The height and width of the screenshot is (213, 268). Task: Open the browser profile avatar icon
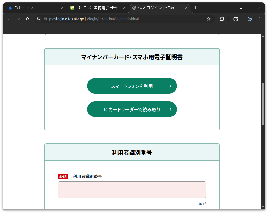(x=250, y=19)
